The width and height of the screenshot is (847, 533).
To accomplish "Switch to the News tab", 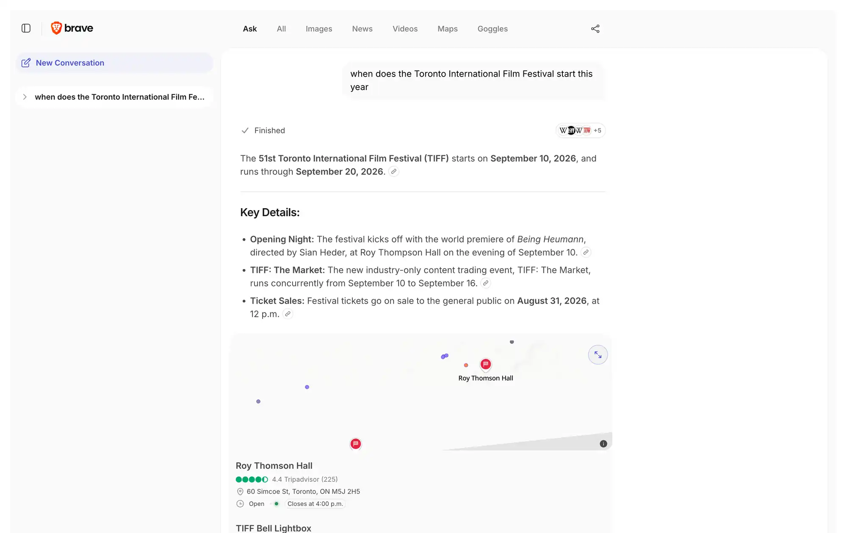I will (362, 29).
